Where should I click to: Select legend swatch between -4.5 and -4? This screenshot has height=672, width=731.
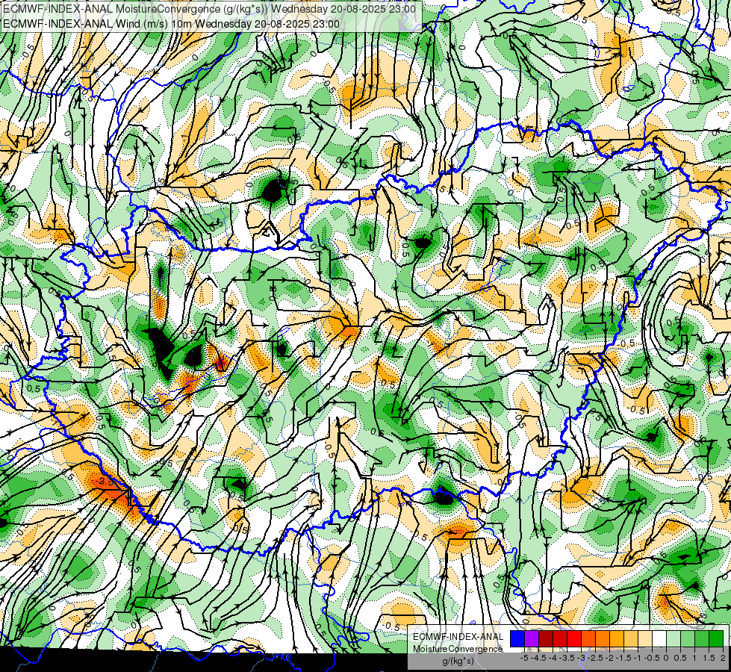[x=546, y=639]
